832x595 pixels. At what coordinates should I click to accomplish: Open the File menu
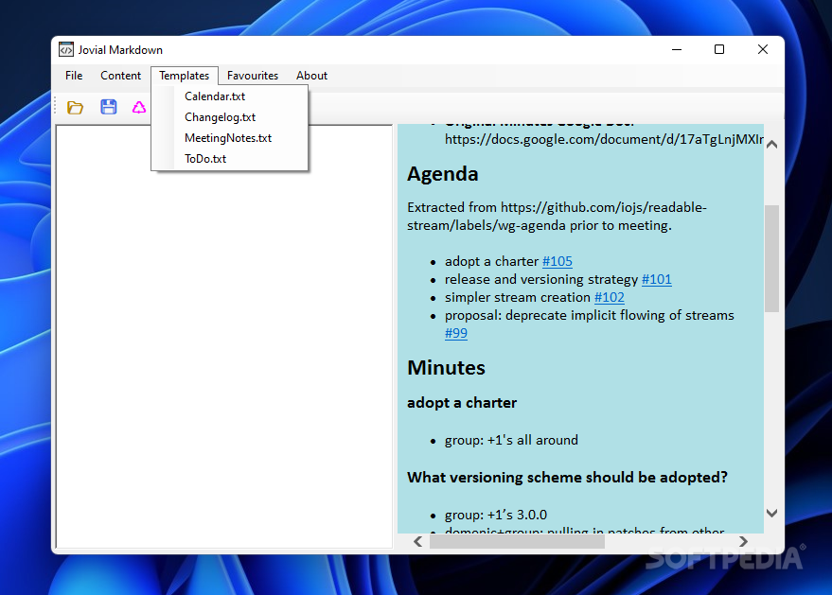coord(74,76)
